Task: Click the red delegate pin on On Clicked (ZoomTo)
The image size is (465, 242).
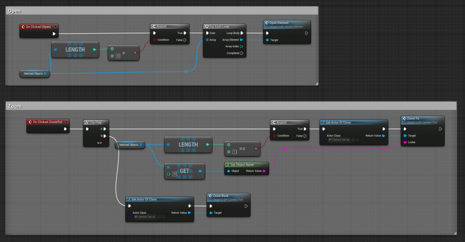Action: [x=67, y=122]
